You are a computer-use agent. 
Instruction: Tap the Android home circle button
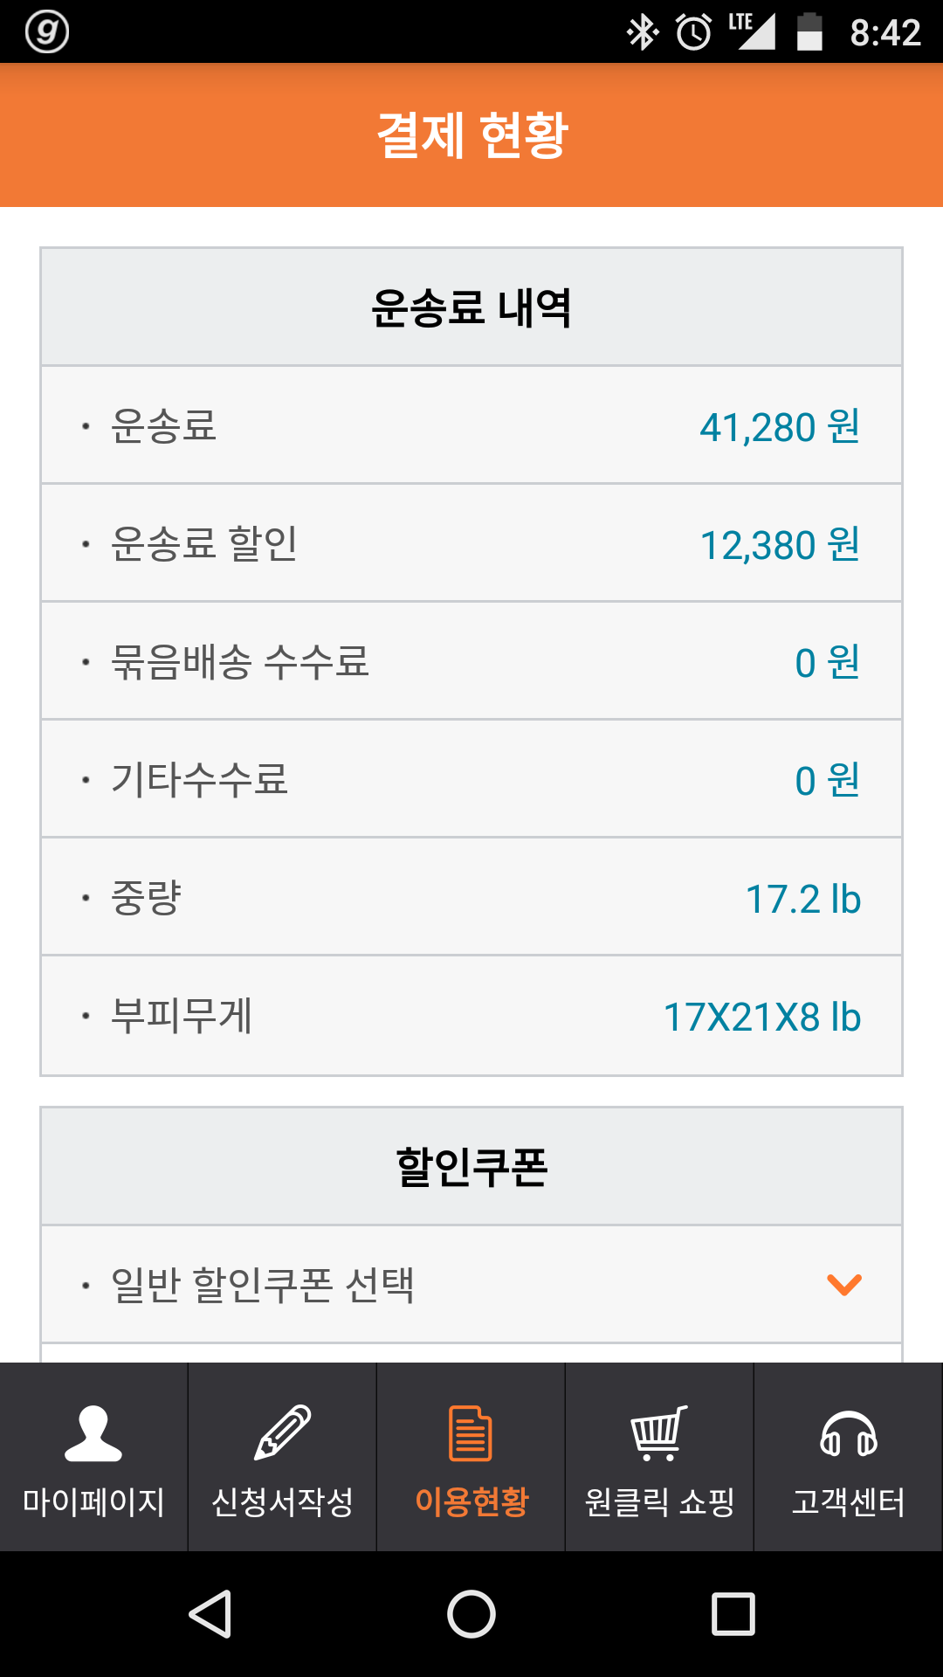(471, 1613)
